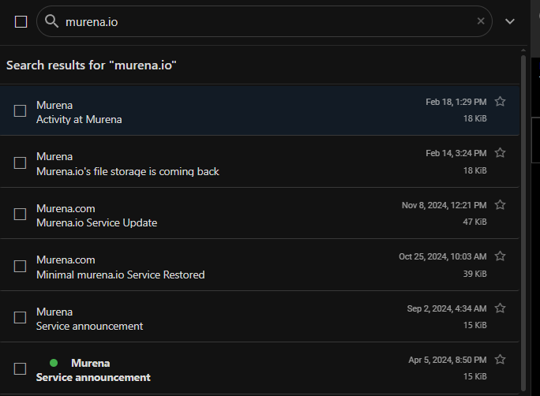The image size is (540, 396).
Task: Open the "Minimal murena.io Service Restored" message
Action: (x=260, y=265)
